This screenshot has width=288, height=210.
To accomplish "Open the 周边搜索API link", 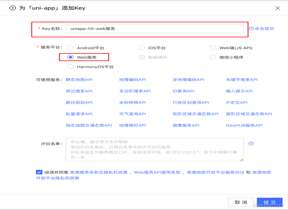I will [79, 91].
